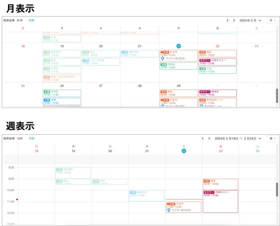
Task: Select date 24 in week view header
Action: [x=258, y=151]
